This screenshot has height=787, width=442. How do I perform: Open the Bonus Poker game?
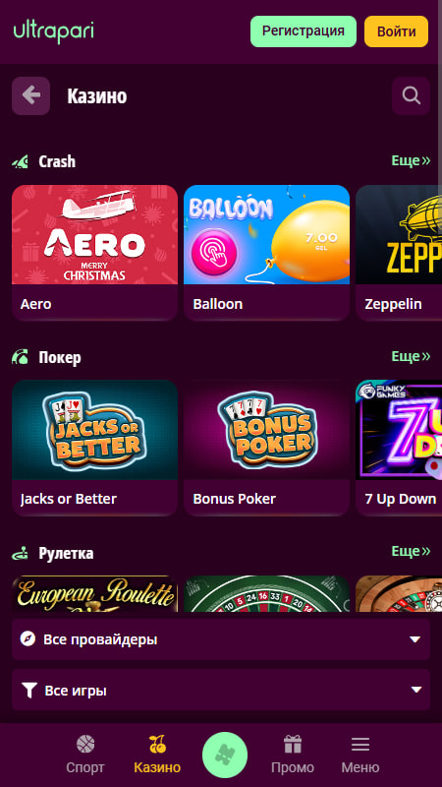266,448
